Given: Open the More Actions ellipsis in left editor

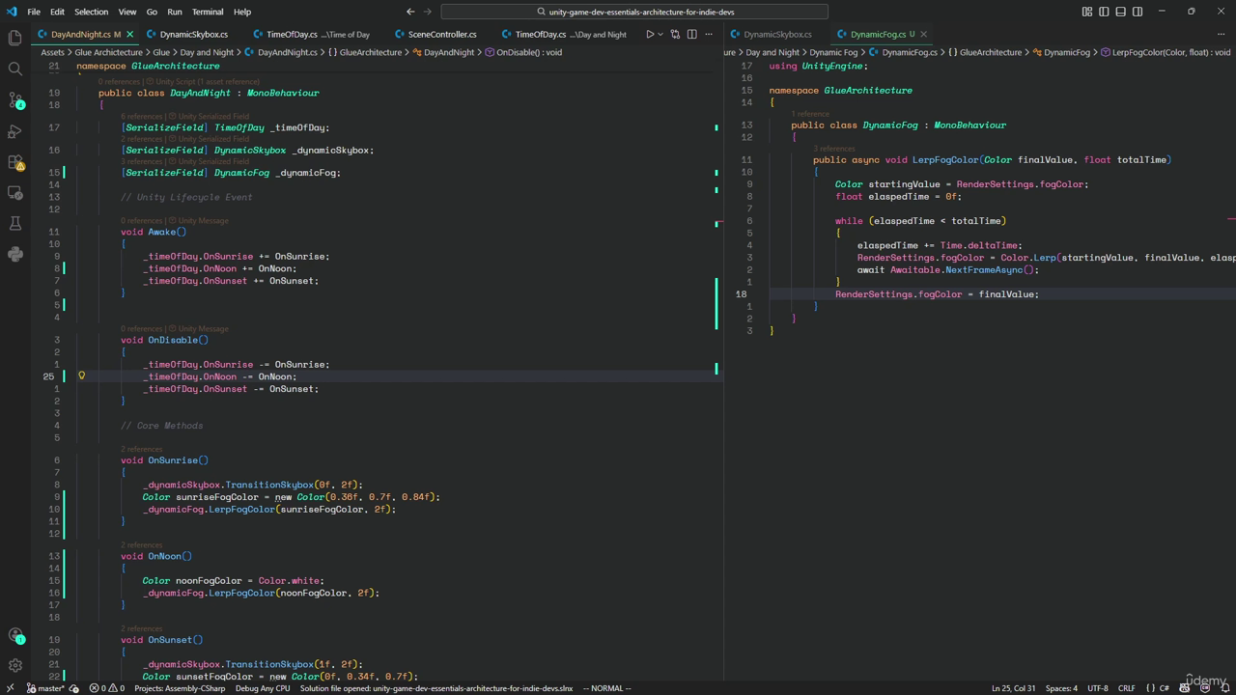Looking at the screenshot, I should pos(709,35).
